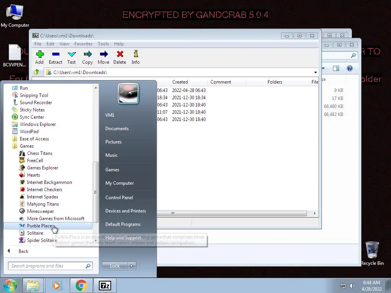Image resolution: width=391 pixels, height=293 pixels.
Task: Launch Mahjong Titans
Action: (x=48, y=204)
